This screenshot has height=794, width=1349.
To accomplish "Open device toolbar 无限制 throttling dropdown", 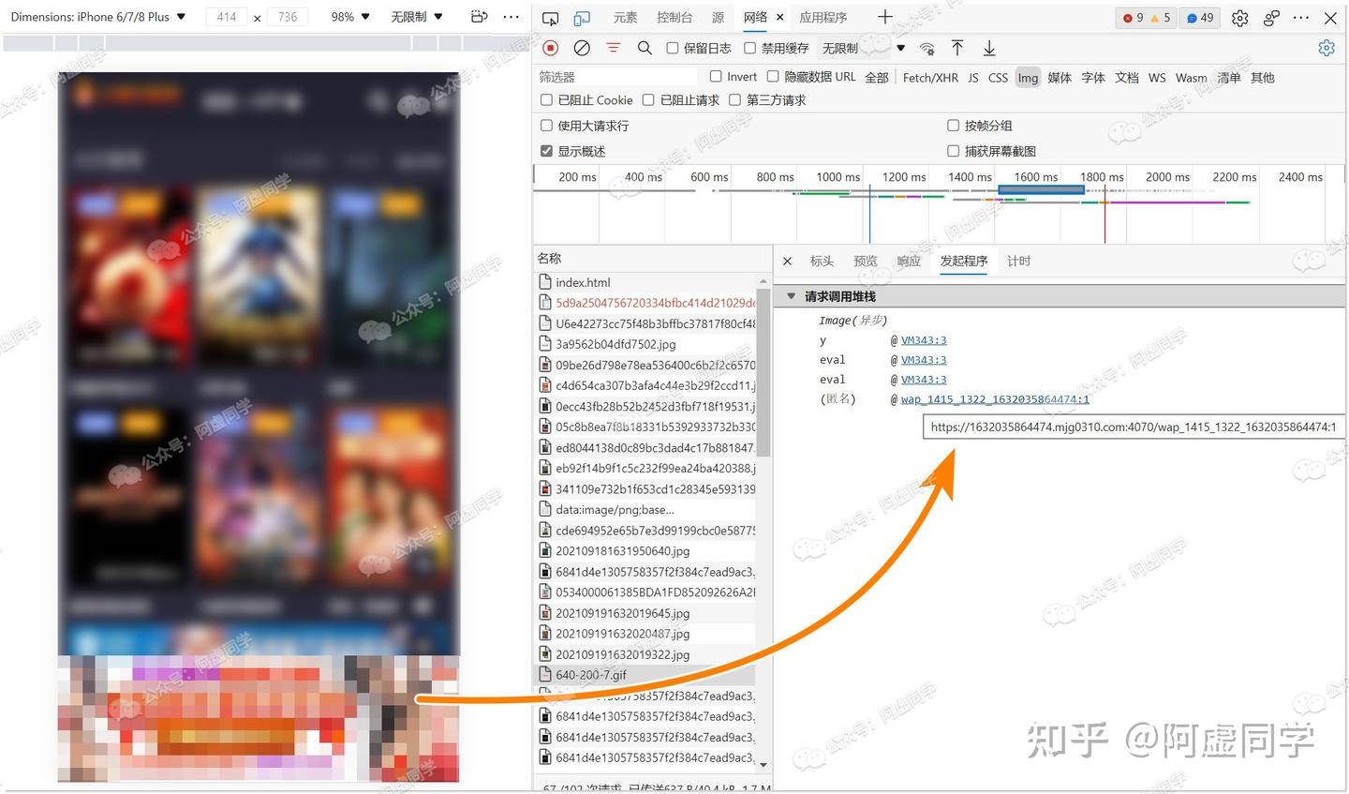I will tap(416, 17).
